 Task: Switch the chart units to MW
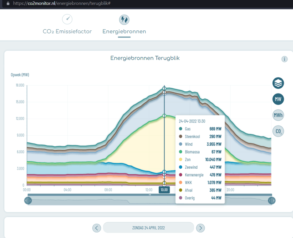pos(278,99)
